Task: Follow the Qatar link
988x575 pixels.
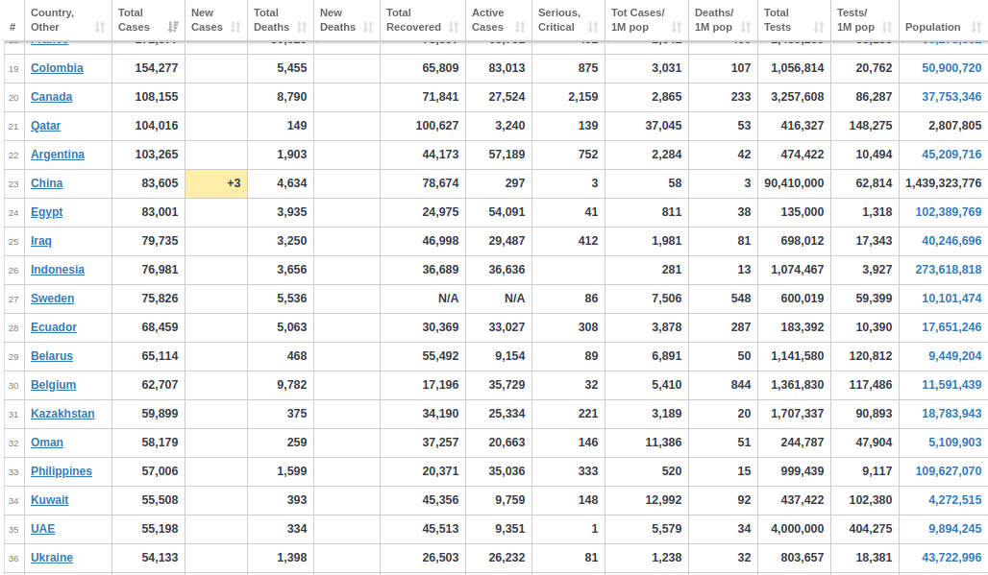Action: tap(45, 126)
